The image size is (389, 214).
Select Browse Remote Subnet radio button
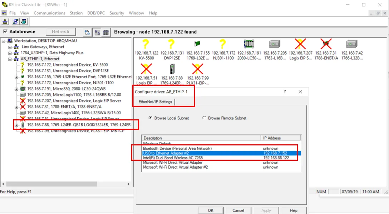(204, 118)
